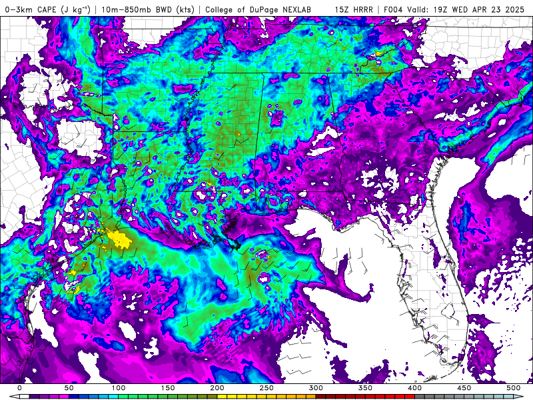Click the first yellow swatch at 200

tap(222, 397)
